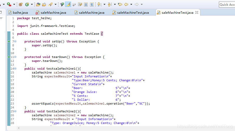Click the string "Input Information\n" on line 16
This screenshot has width=235, height=131.
click(x=91, y=76)
